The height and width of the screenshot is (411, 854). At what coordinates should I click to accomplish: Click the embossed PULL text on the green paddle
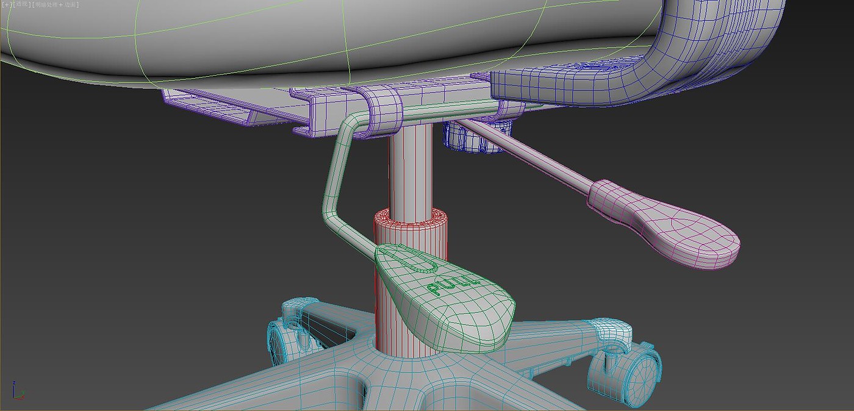(x=453, y=284)
